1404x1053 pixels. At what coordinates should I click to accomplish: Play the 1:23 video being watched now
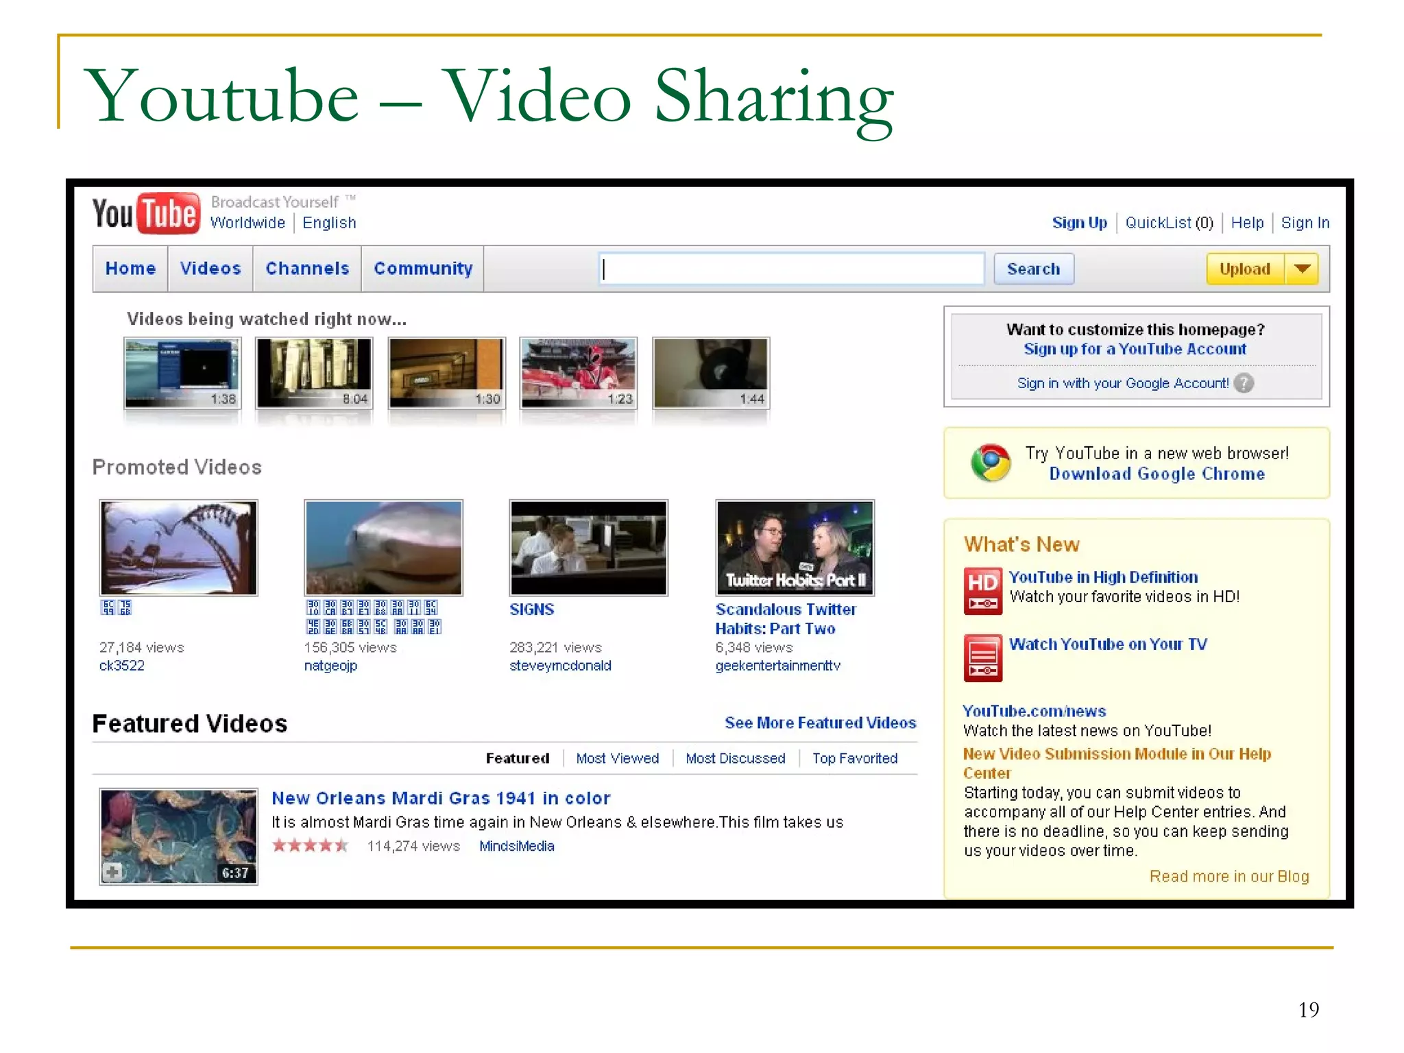pyautogui.click(x=579, y=373)
